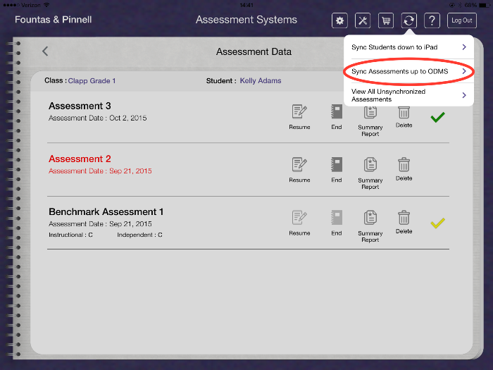
Task: Resume Assessment 3
Action: [x=299, y=117]
